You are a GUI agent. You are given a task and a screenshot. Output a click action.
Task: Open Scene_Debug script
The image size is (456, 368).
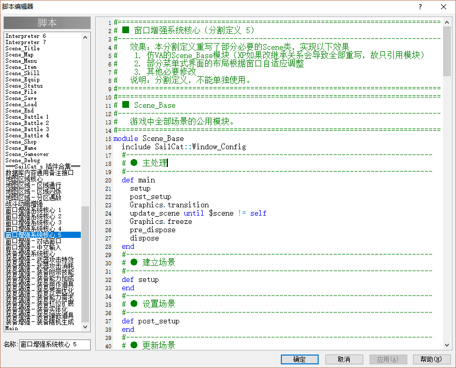(x=23, y=160)
